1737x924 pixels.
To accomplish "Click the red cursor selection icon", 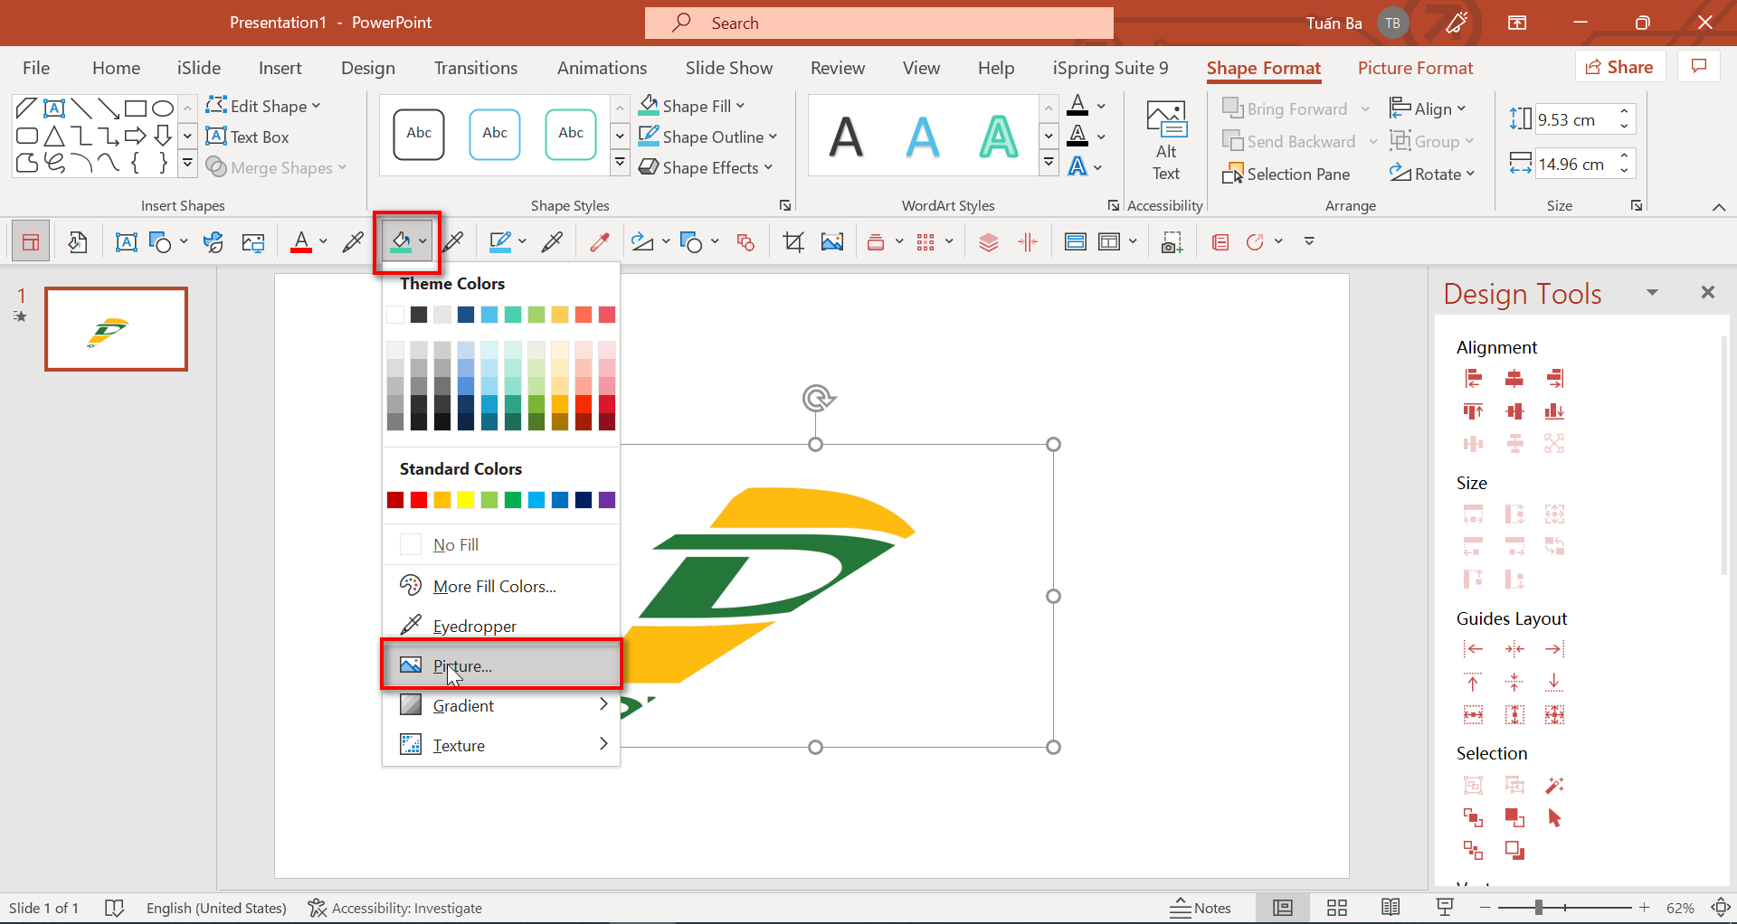I will 1555,818.
